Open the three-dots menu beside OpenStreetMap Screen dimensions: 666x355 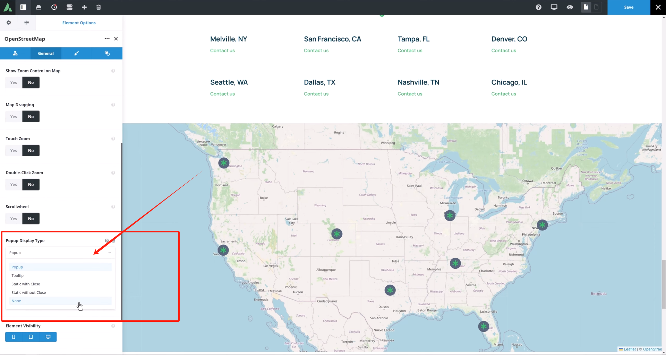107,39
